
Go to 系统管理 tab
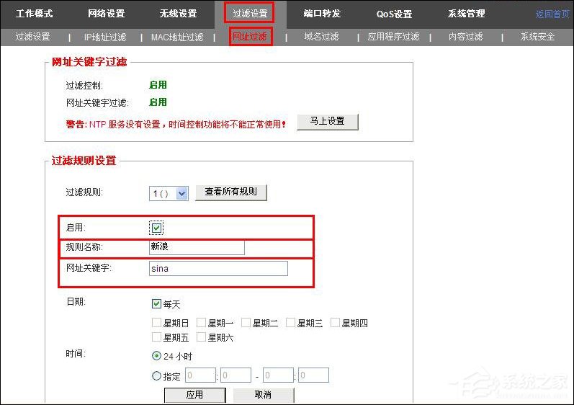pyautogui.click(x=466, y=14)
